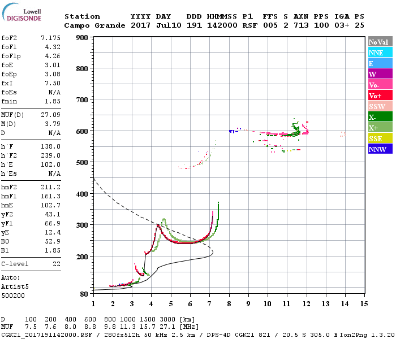Click the Jul10 date in header
Viewport: 396px width, 339px height.
coord(169,25)
